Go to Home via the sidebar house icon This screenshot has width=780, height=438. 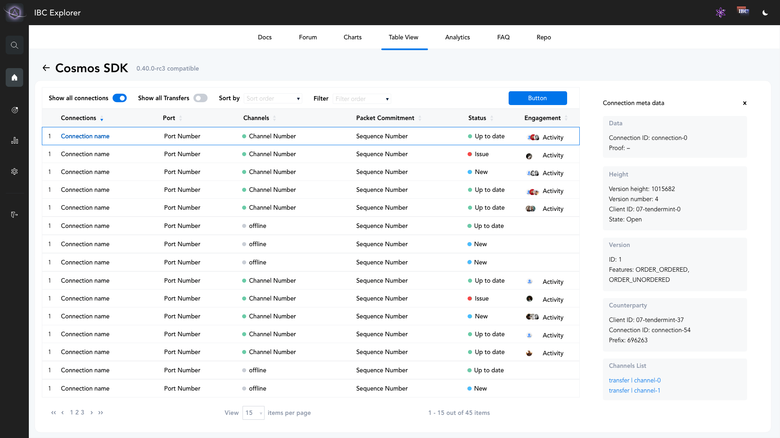coord(15,77)
